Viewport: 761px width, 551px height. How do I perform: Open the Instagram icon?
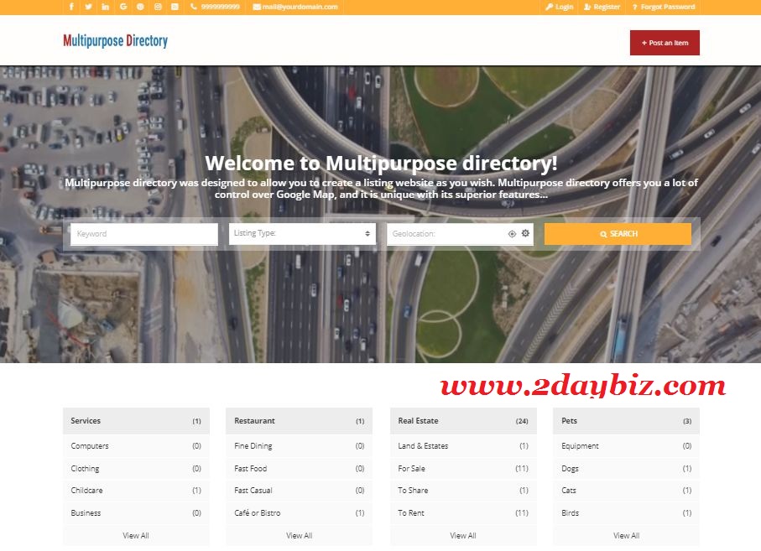click(158, 7)
